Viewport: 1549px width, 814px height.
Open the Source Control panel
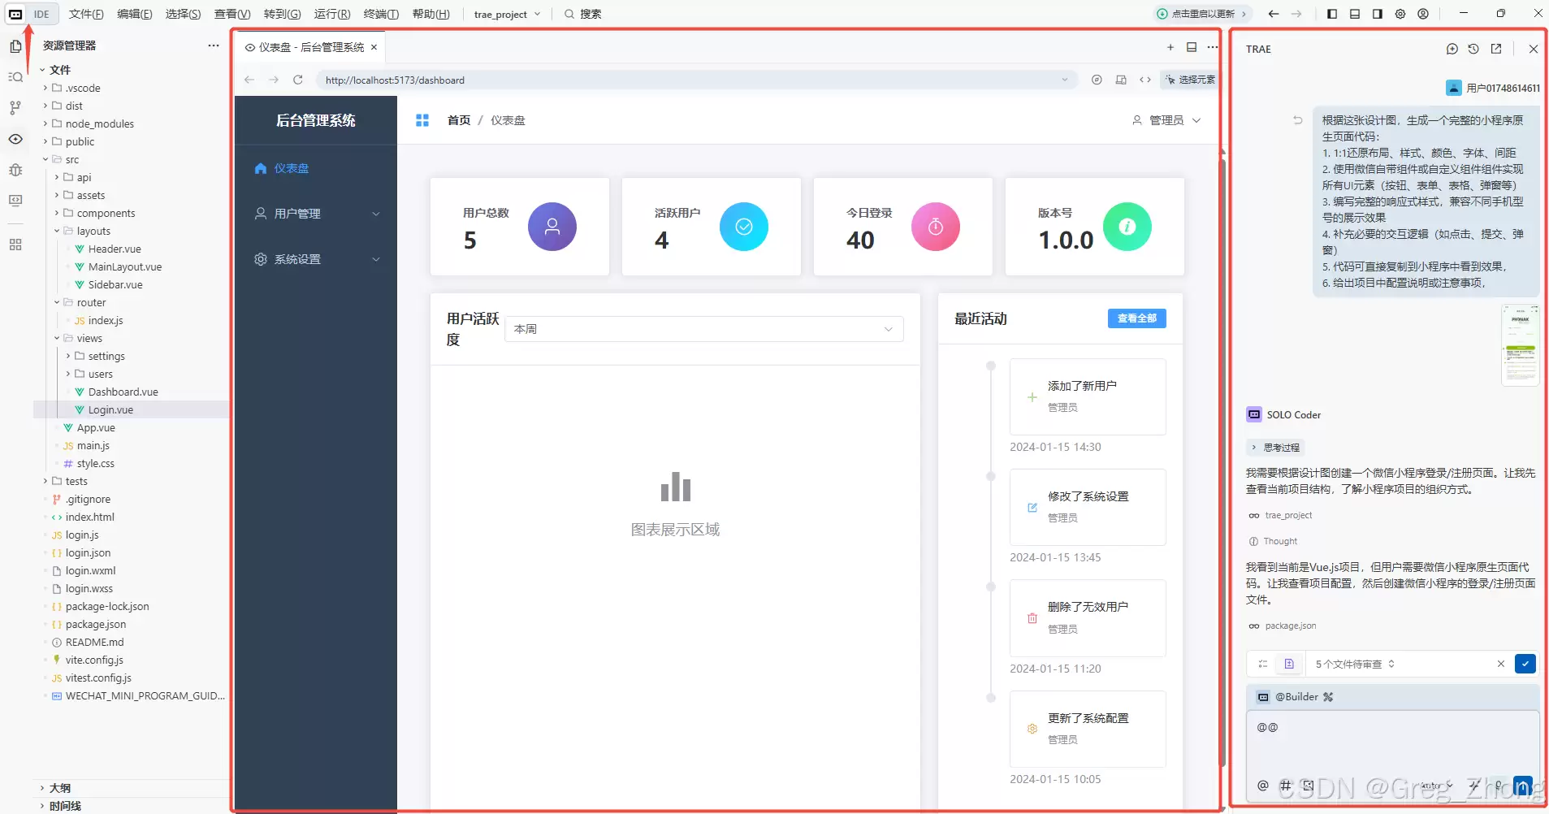(15, 107)
